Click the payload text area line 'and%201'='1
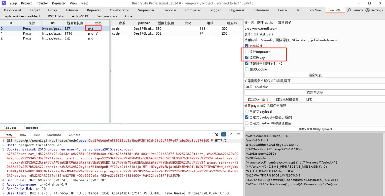Screen dimensions: 385x196 click(257, 140)
